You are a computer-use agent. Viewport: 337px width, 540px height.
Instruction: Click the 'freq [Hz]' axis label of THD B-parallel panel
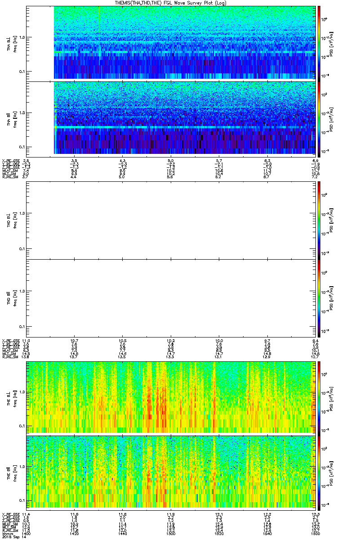[15, 298]
